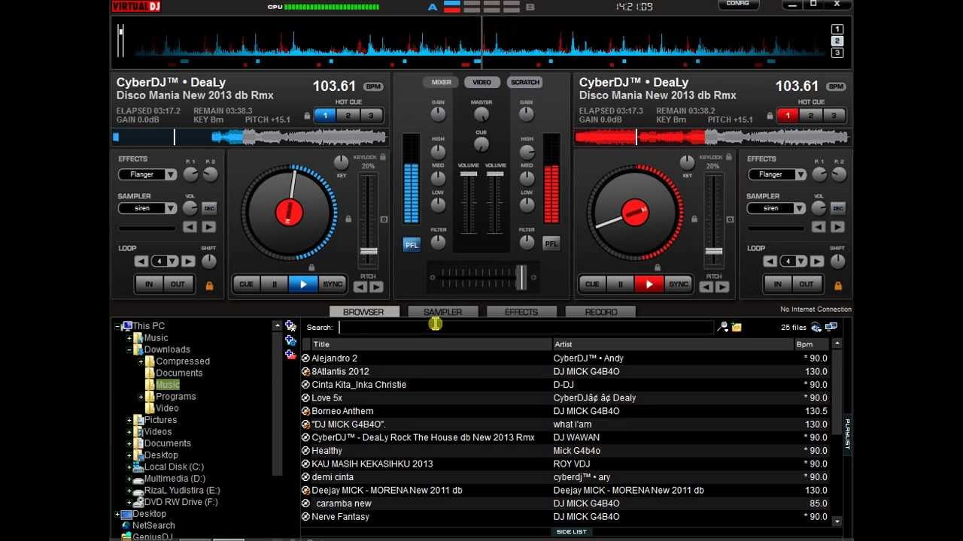The width and height of the screenshot is (963, 541).
Task: Switch center panel to MIXER
Action: [441, 83]
